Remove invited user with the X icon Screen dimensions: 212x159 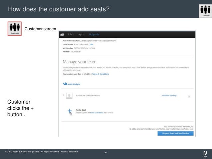tap(189, 97)
